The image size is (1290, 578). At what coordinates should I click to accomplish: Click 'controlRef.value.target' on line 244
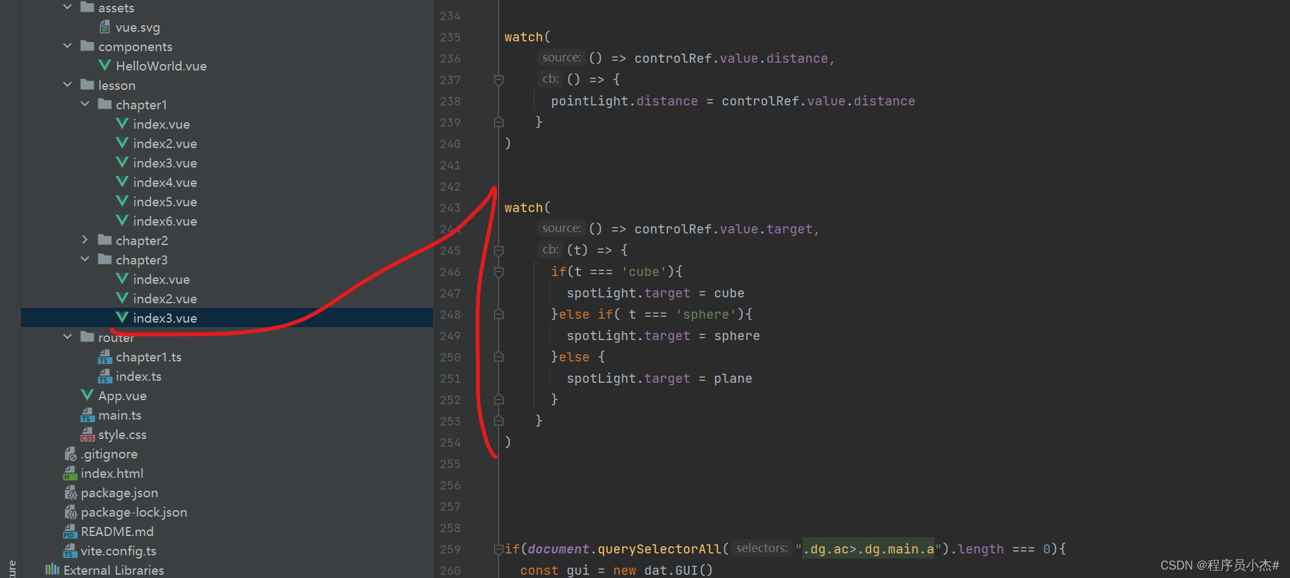coord(723,229)
